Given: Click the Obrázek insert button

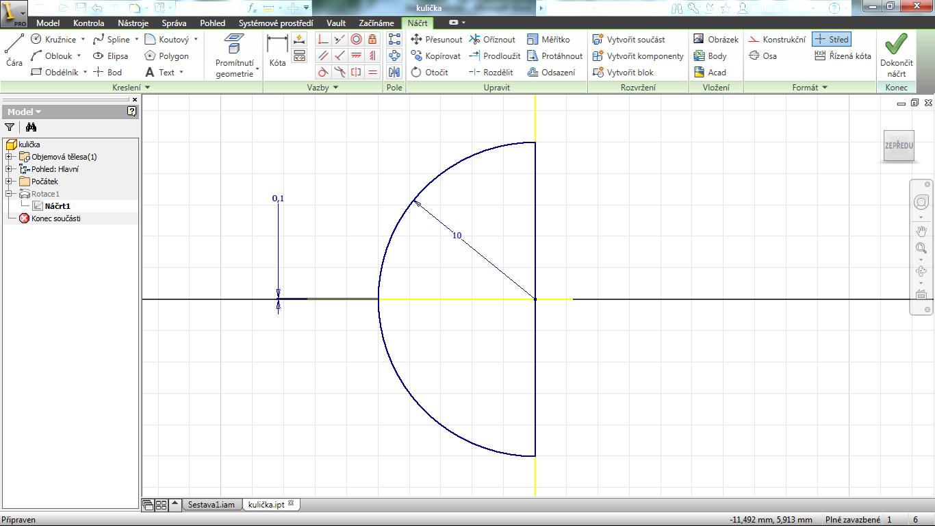Looking at the screenshot, I should (x=716, y=40).
